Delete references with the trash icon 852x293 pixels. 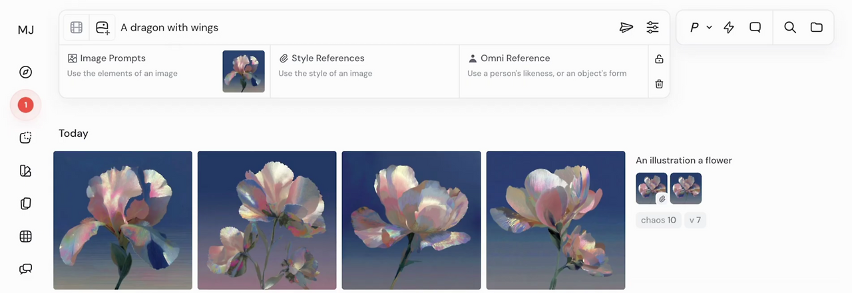tap(659, 84)
